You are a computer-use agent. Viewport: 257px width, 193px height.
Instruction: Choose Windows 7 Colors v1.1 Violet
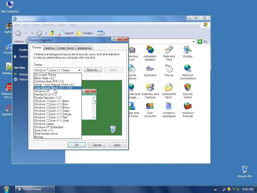[57, 121]
